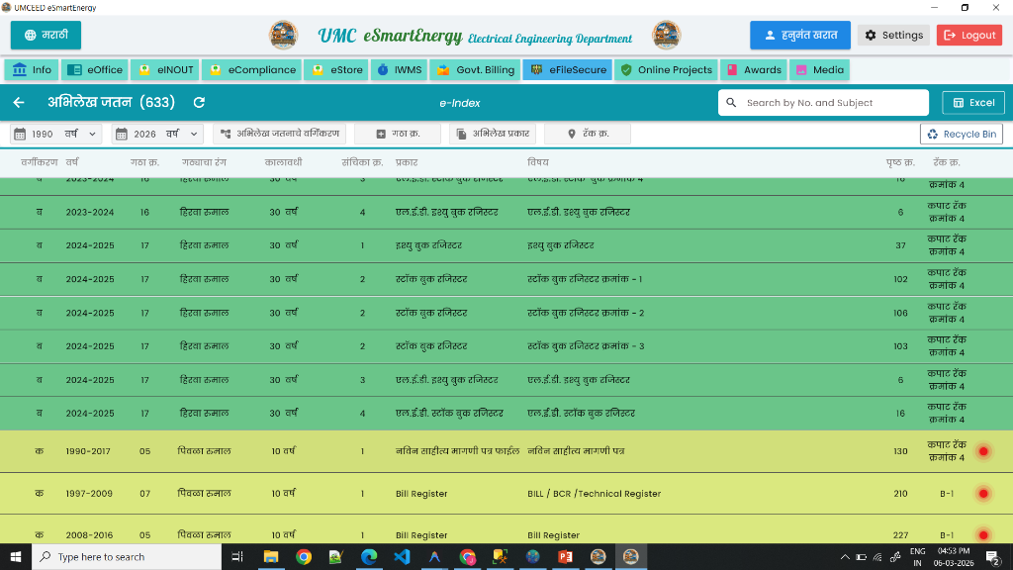Open the notifications center icon
This screenshot has width=1013, height=570.
pyautogui.click(x=993, y=556)
